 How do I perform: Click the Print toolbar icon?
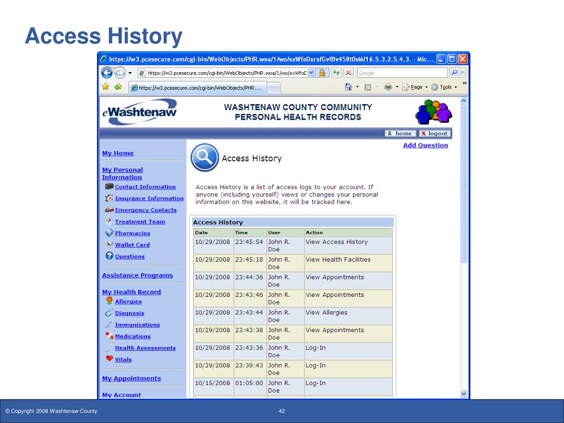(388, 87)
